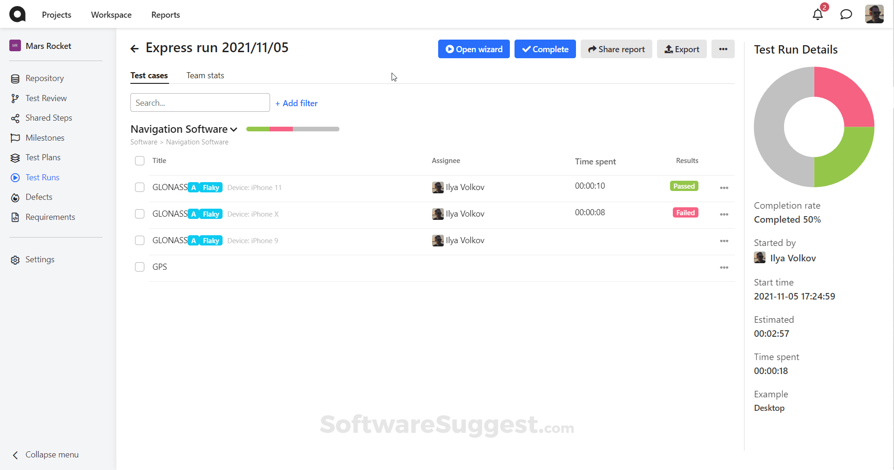Switch to the Team stats tab
The height and width of the screenshot is (470, 894).
point(205,75)
